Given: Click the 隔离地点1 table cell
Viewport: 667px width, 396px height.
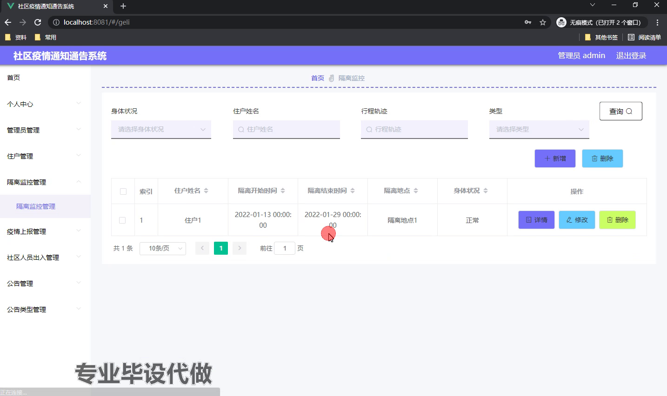Looking at the screenshot, I should [x=402, y=220].
